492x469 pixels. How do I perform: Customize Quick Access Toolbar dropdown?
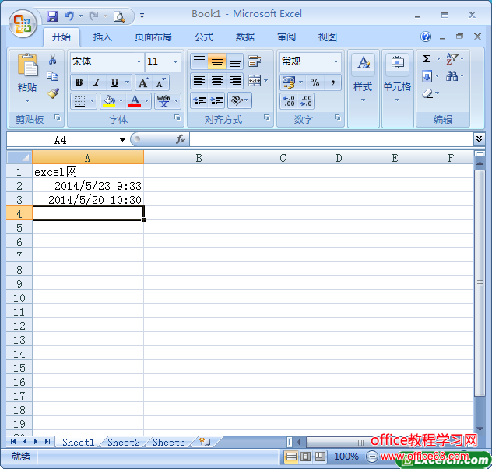coord(142,16)
